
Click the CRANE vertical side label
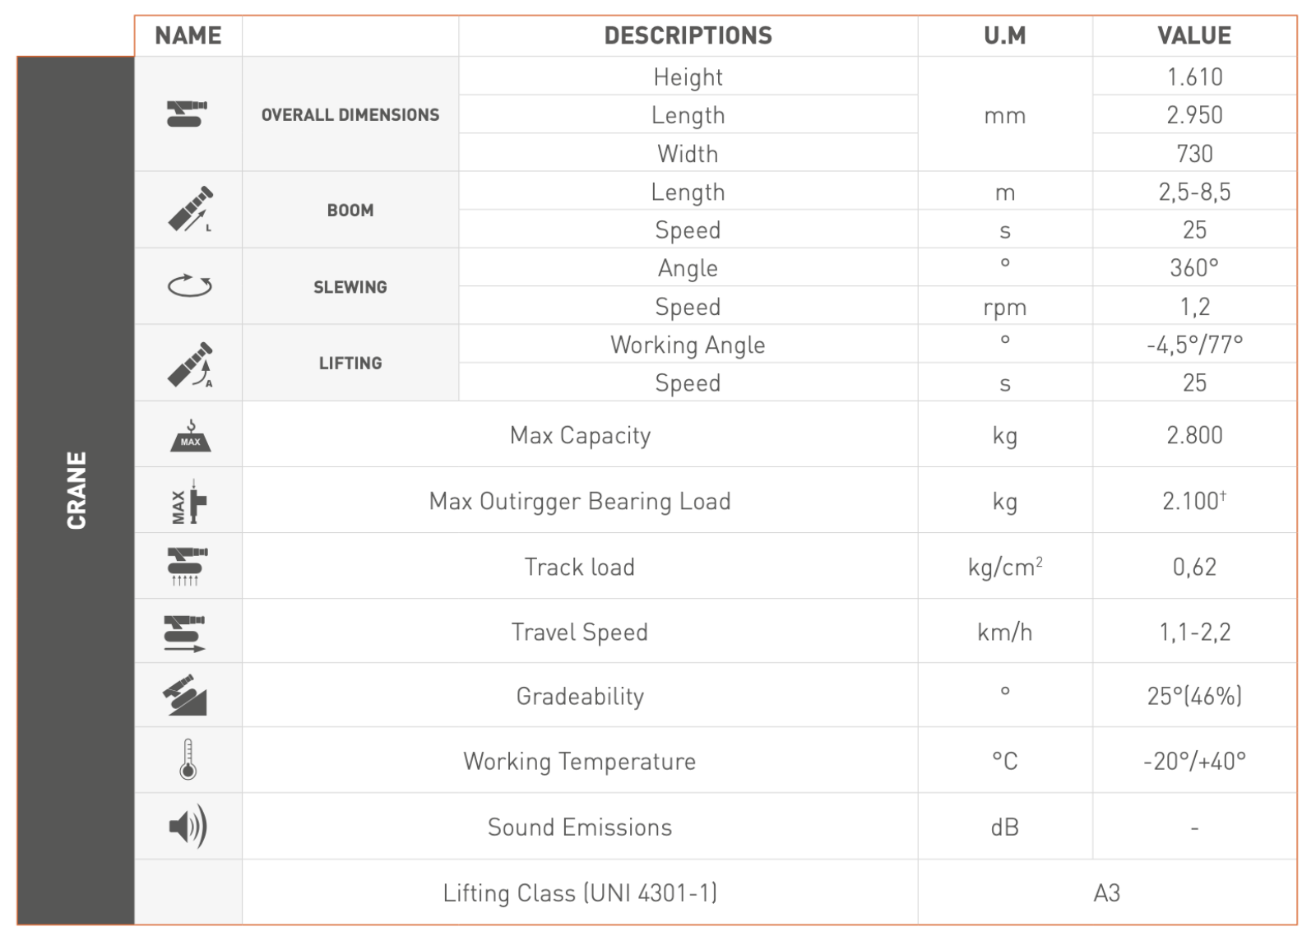click(x=76, y=490)
